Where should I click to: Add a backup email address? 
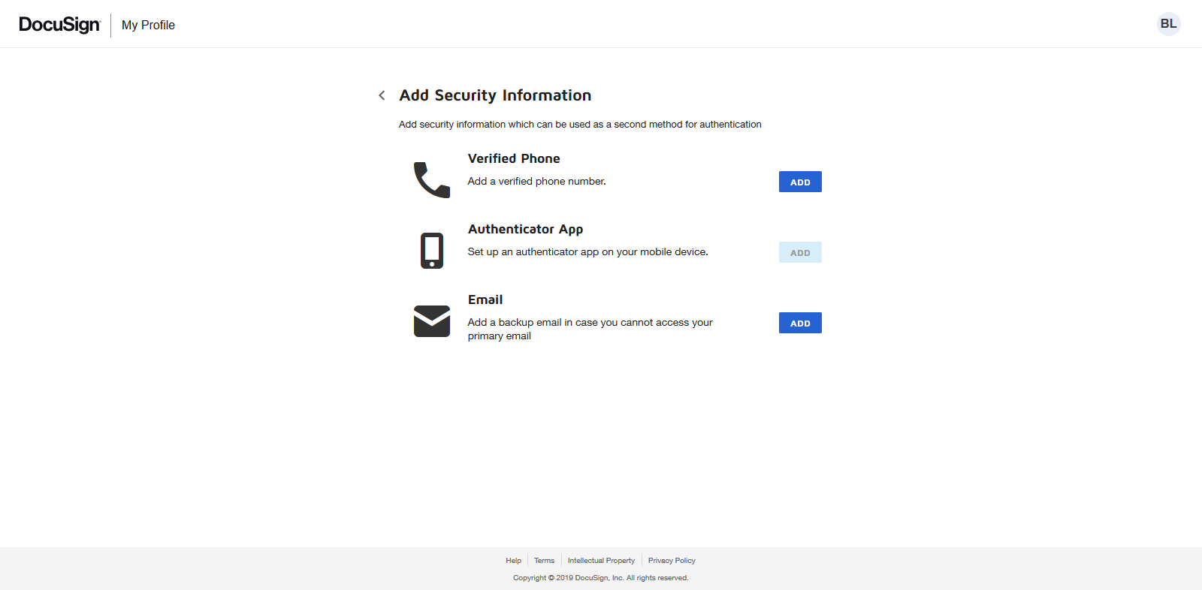[800, 323]
